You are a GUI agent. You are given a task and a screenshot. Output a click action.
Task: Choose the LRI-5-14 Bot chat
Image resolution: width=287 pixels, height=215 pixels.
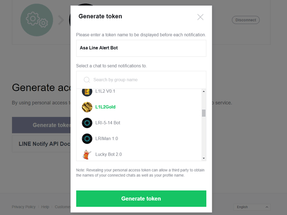pyautogui.click(x=139, y=123)
